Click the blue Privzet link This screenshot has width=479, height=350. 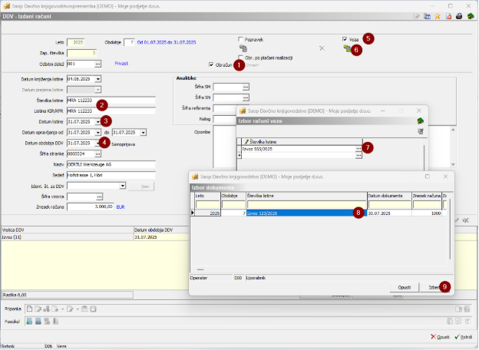point(121,63)
